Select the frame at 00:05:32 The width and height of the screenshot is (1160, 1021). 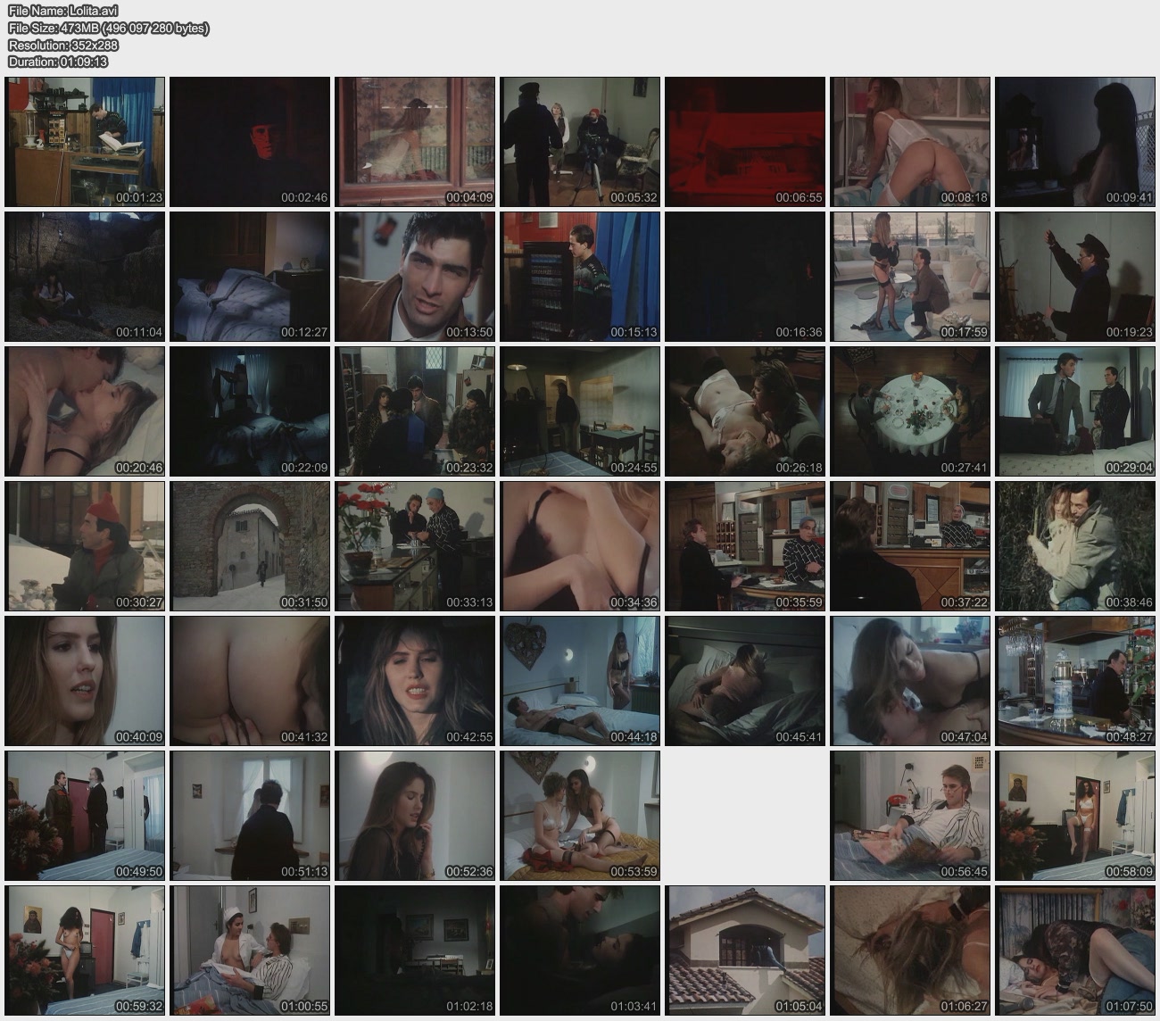(580, 142)
